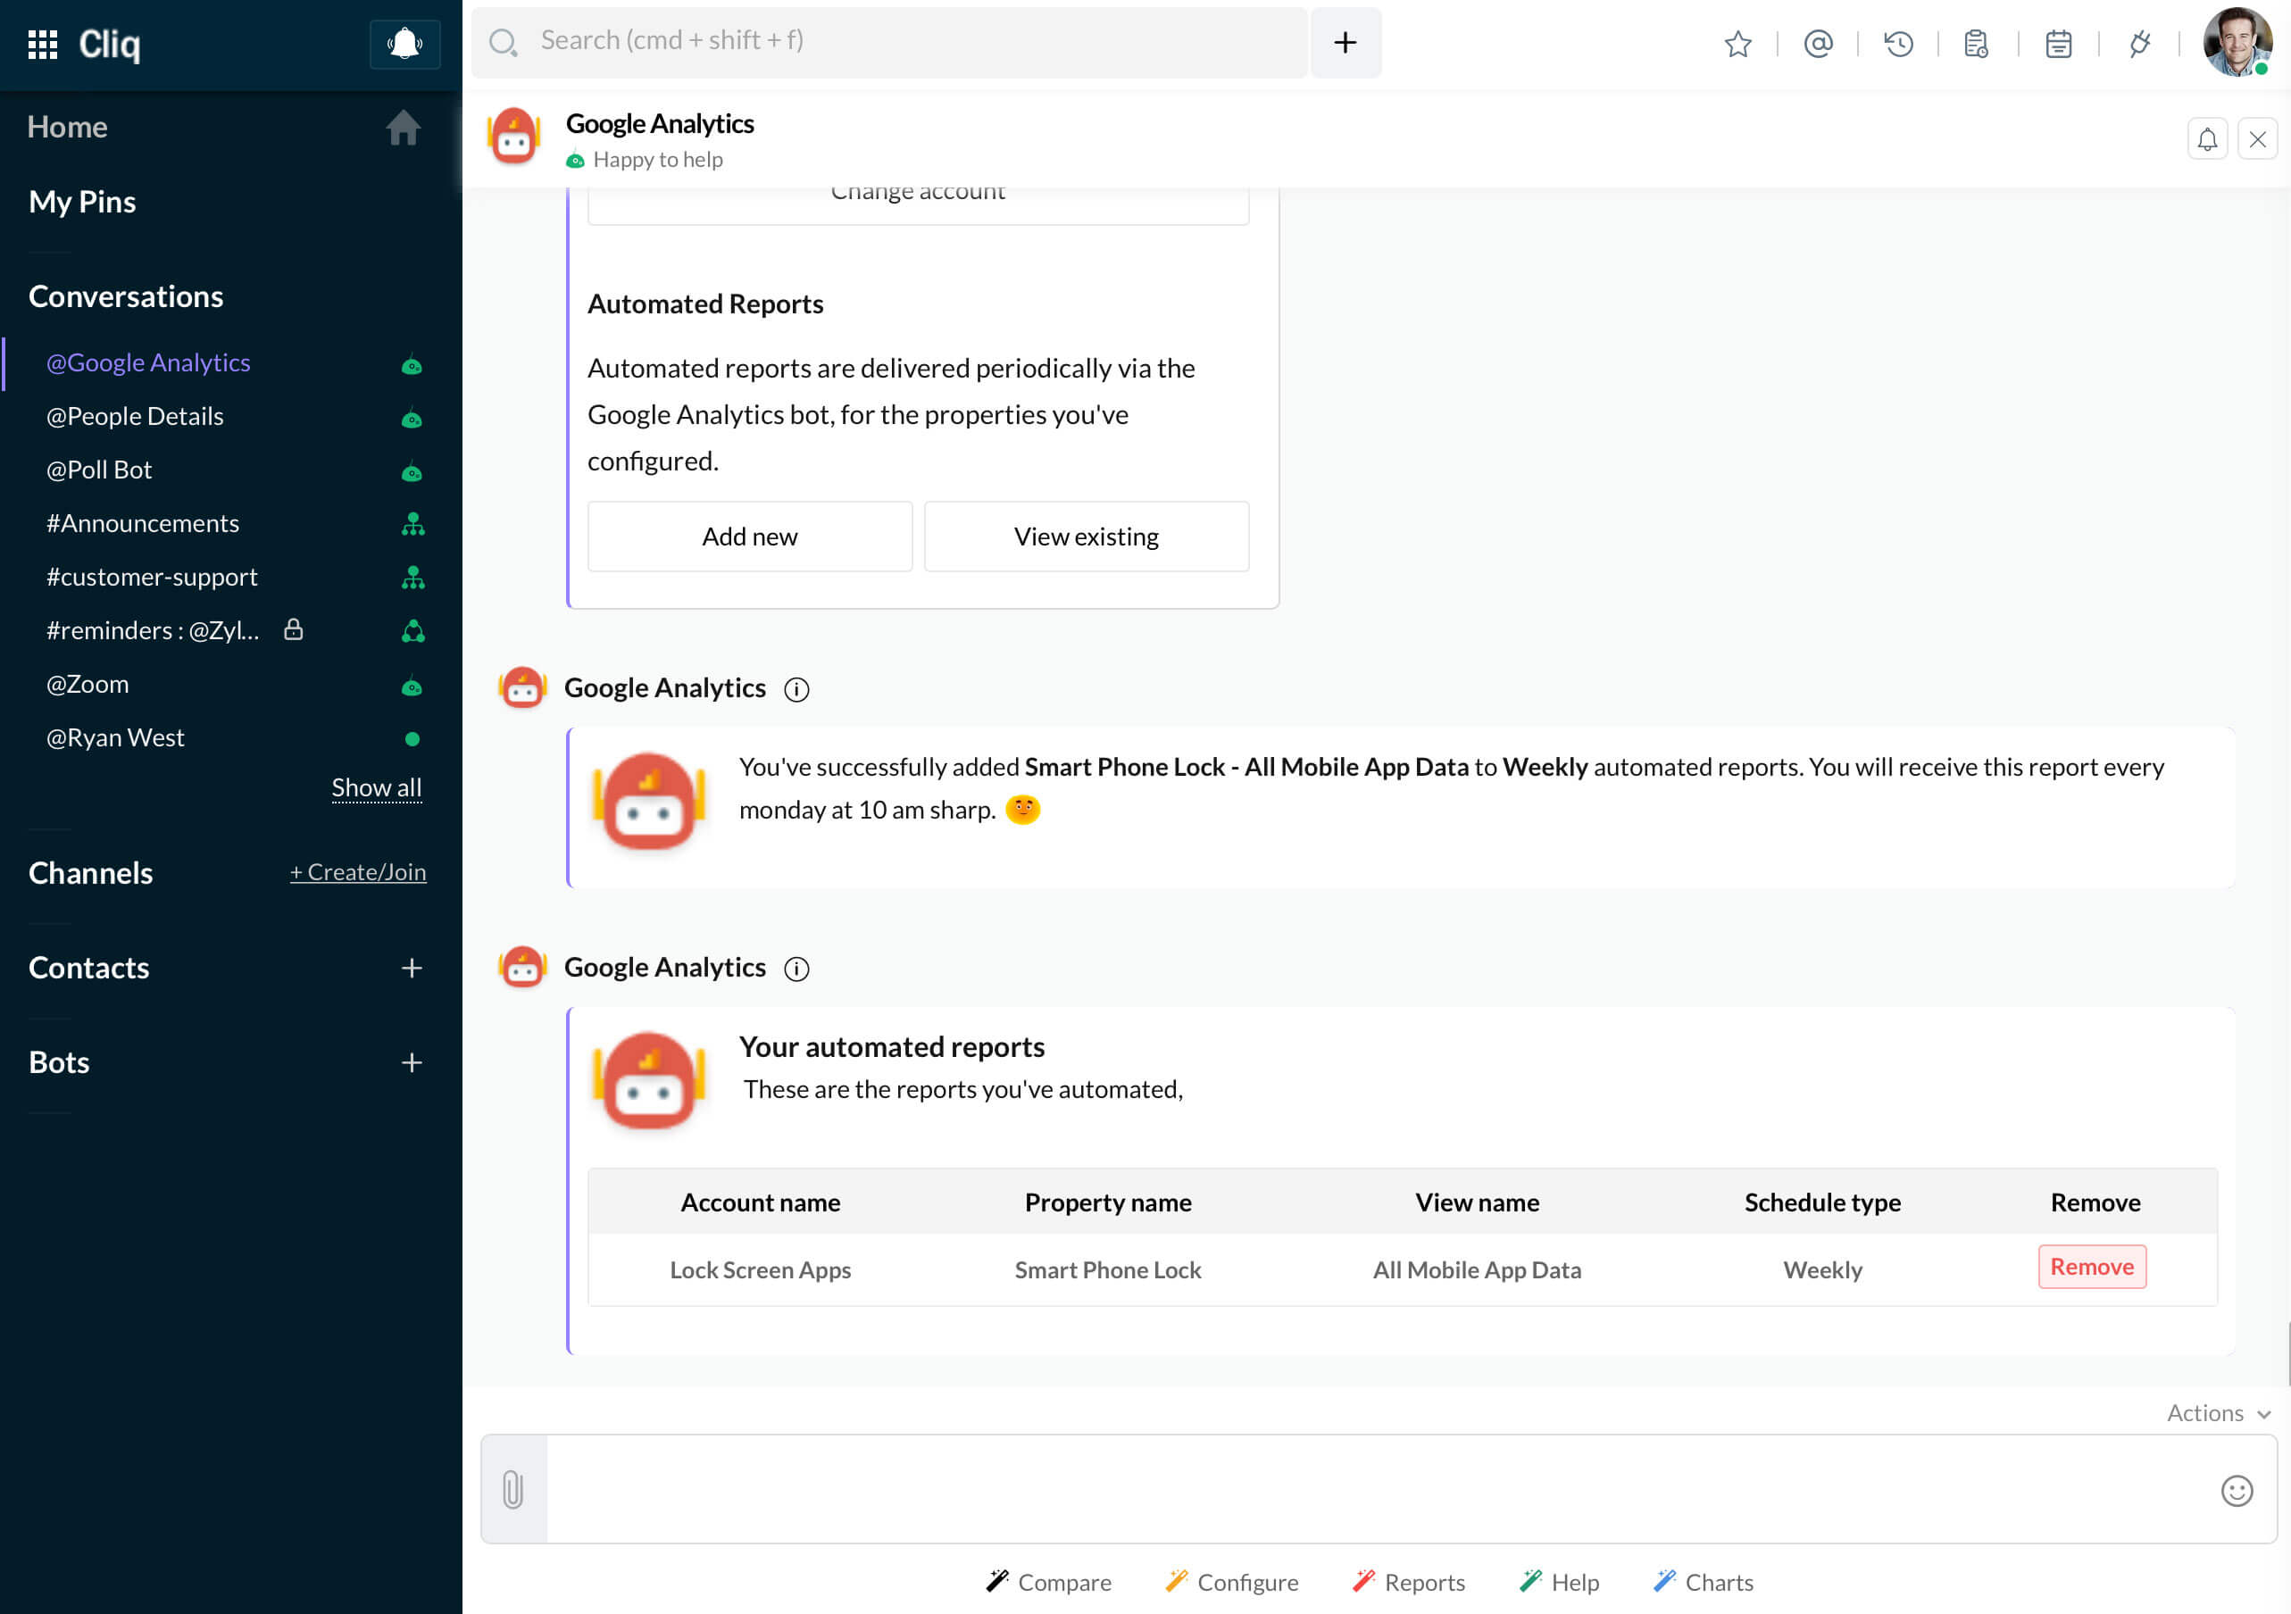
Task: Run the Help bot command
Action: pyautogui.click(x=1559, y=1582)
